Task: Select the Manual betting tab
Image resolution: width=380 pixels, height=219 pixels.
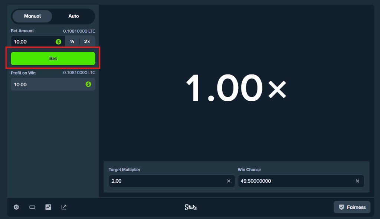Action: point(32,16)
